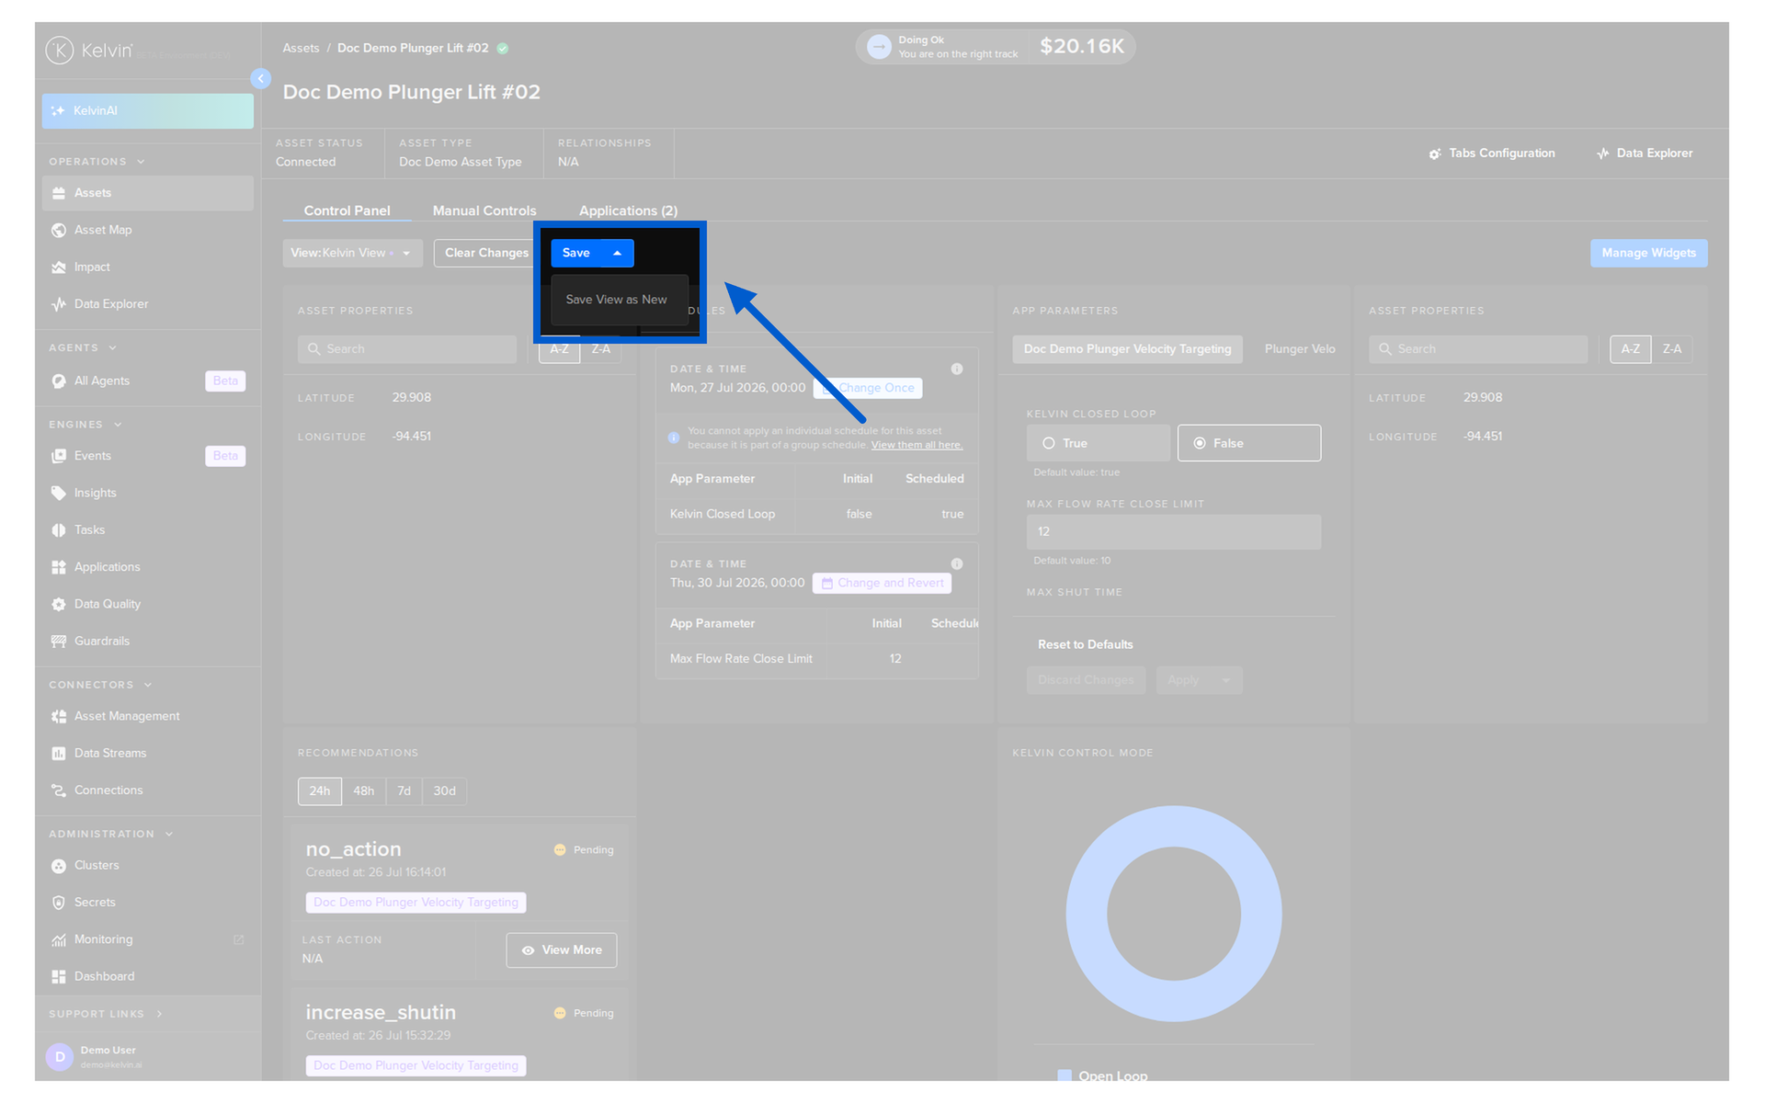Sort right Asset Properties A-Z
Viewport: 1765px width, 1103px height.
coord(1631,349)
